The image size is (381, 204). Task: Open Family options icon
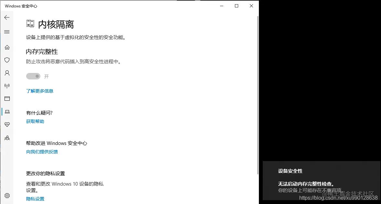pyautogui.click(x=7, y=138)
